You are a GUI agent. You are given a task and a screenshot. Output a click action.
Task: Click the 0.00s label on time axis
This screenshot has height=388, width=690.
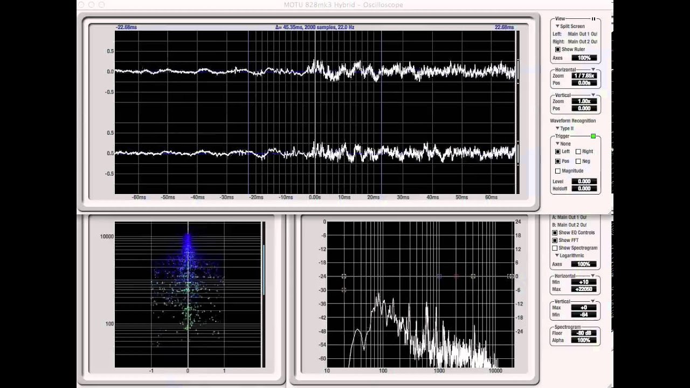click(315, 198)
